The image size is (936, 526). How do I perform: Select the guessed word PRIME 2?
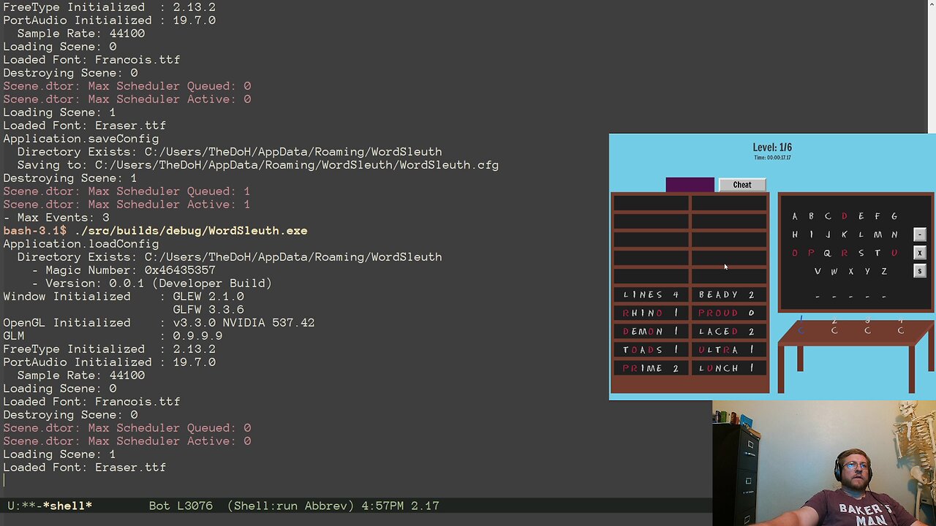(x=651, y=368)
